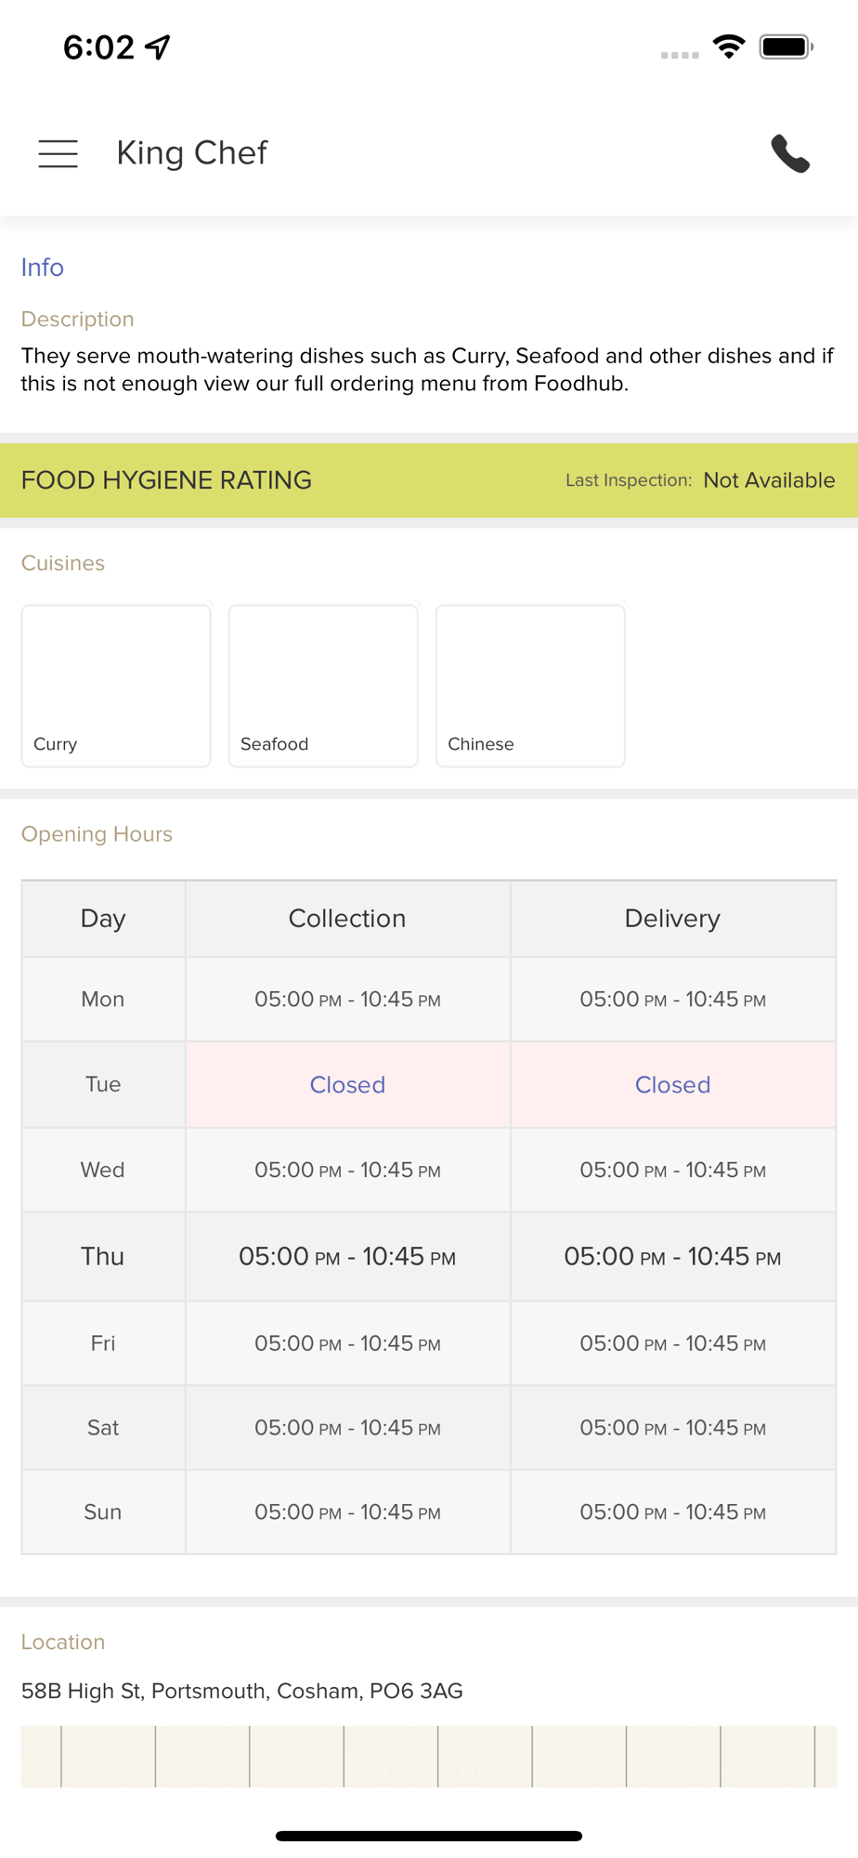Tap the home indicator bar
Image resolution: width=858 pixels, height=1858 pixels.
[429, 1836]
